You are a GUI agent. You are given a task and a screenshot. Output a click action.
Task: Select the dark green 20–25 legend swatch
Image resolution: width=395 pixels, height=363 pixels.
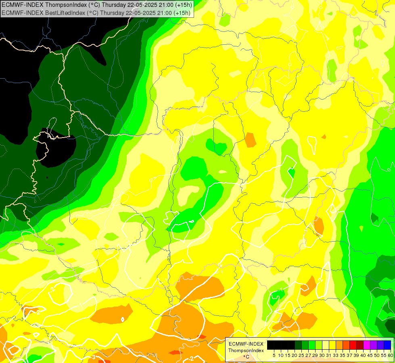coord(298,345)
